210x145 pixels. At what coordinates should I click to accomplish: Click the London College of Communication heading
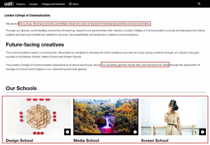27,15
